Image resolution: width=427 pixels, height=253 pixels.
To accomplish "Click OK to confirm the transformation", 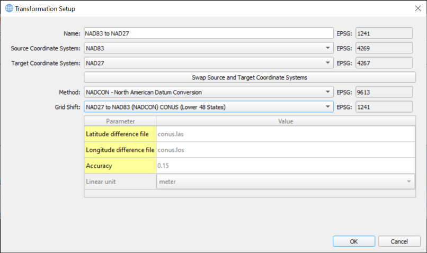I will click(354, 241).
